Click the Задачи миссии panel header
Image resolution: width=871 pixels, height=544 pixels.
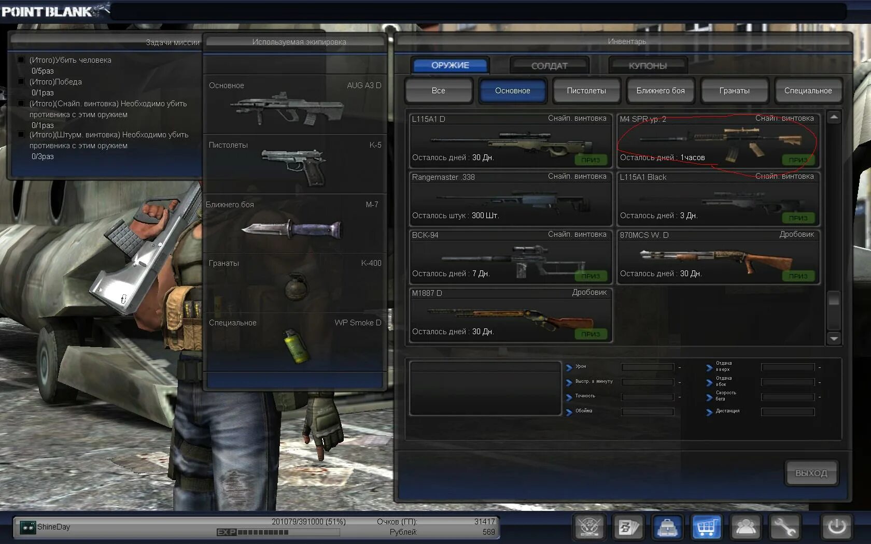click(x=105, y=42)
